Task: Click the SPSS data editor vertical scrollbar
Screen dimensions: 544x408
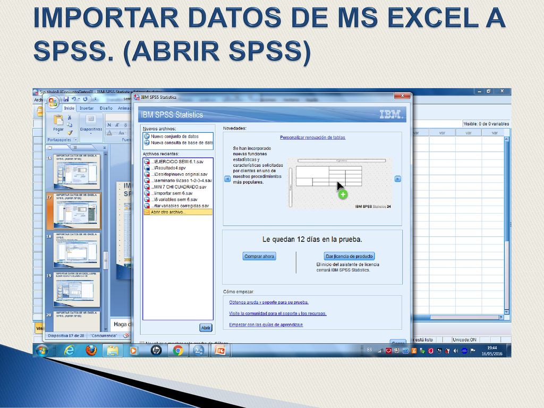Action: [x=507, y=225]
